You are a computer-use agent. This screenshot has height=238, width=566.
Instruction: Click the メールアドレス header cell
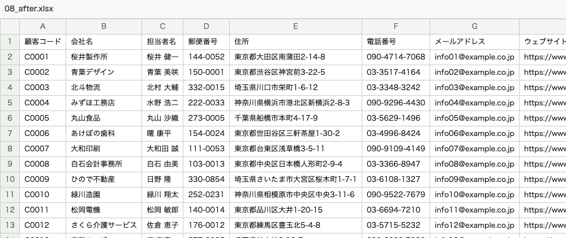click(475, 42)
